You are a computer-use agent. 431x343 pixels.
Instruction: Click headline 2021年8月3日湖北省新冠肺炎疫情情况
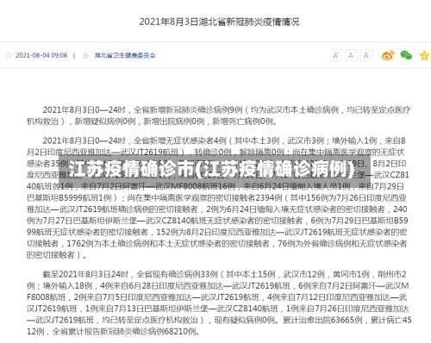[x=219, y=22]
